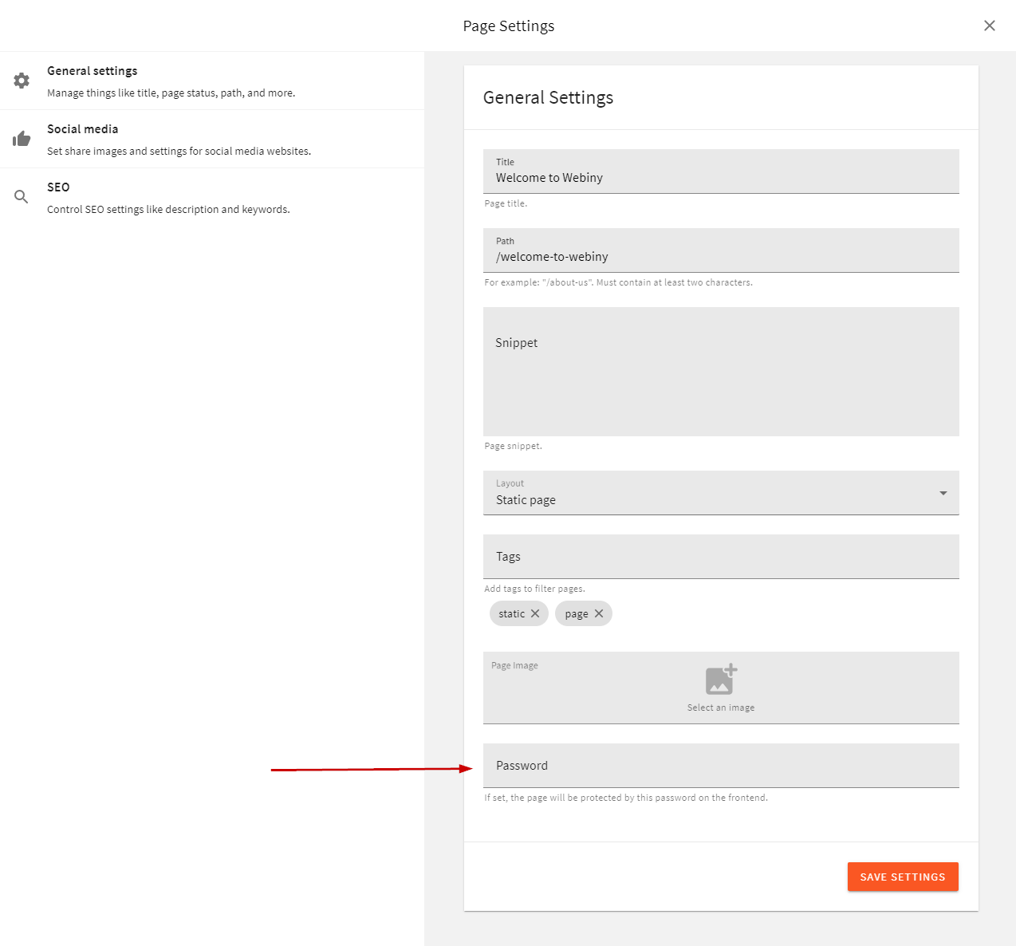
Task: Remove the static tag
Action: coord(537,613)
